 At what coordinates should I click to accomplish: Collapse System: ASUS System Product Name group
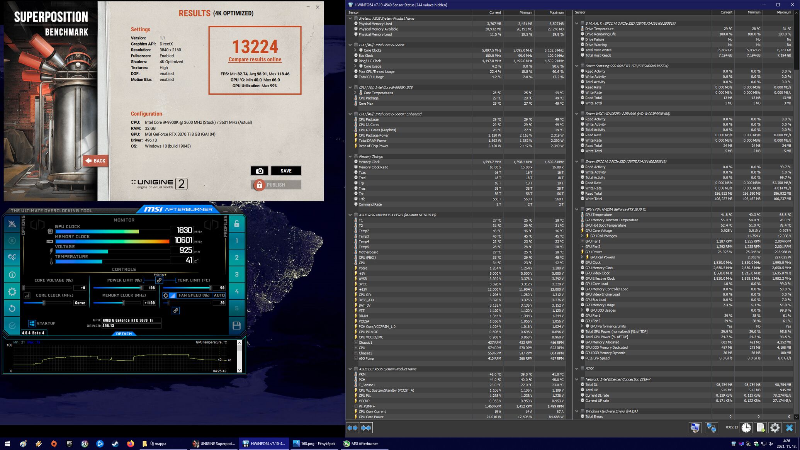[350, 18]
